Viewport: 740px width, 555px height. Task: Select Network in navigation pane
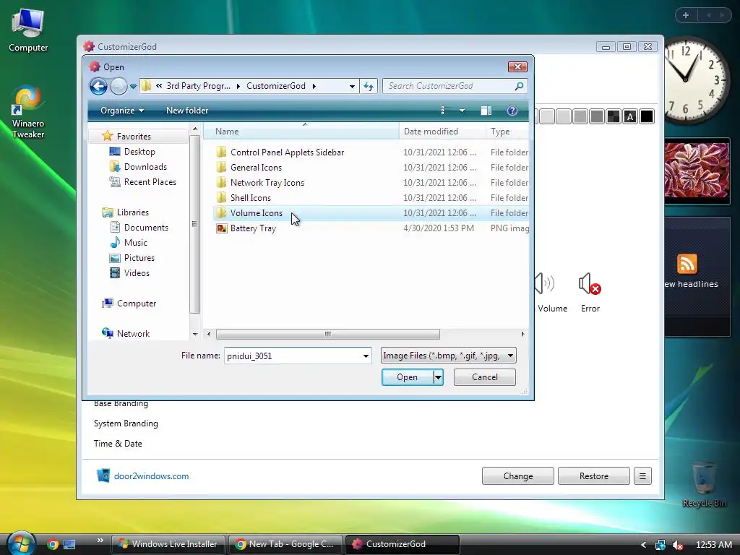click(133, 334)
